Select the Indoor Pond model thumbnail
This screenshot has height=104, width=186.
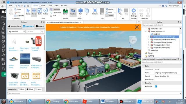(14, 59)
